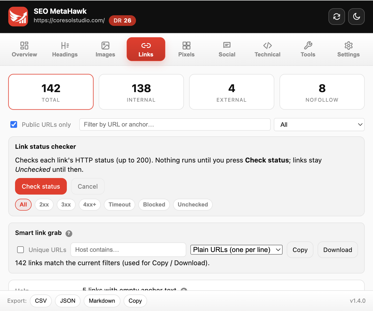This screenshot has width=373, height=311.
Task: Click the refresh analysis icon button
Action: tap(337, 17)
